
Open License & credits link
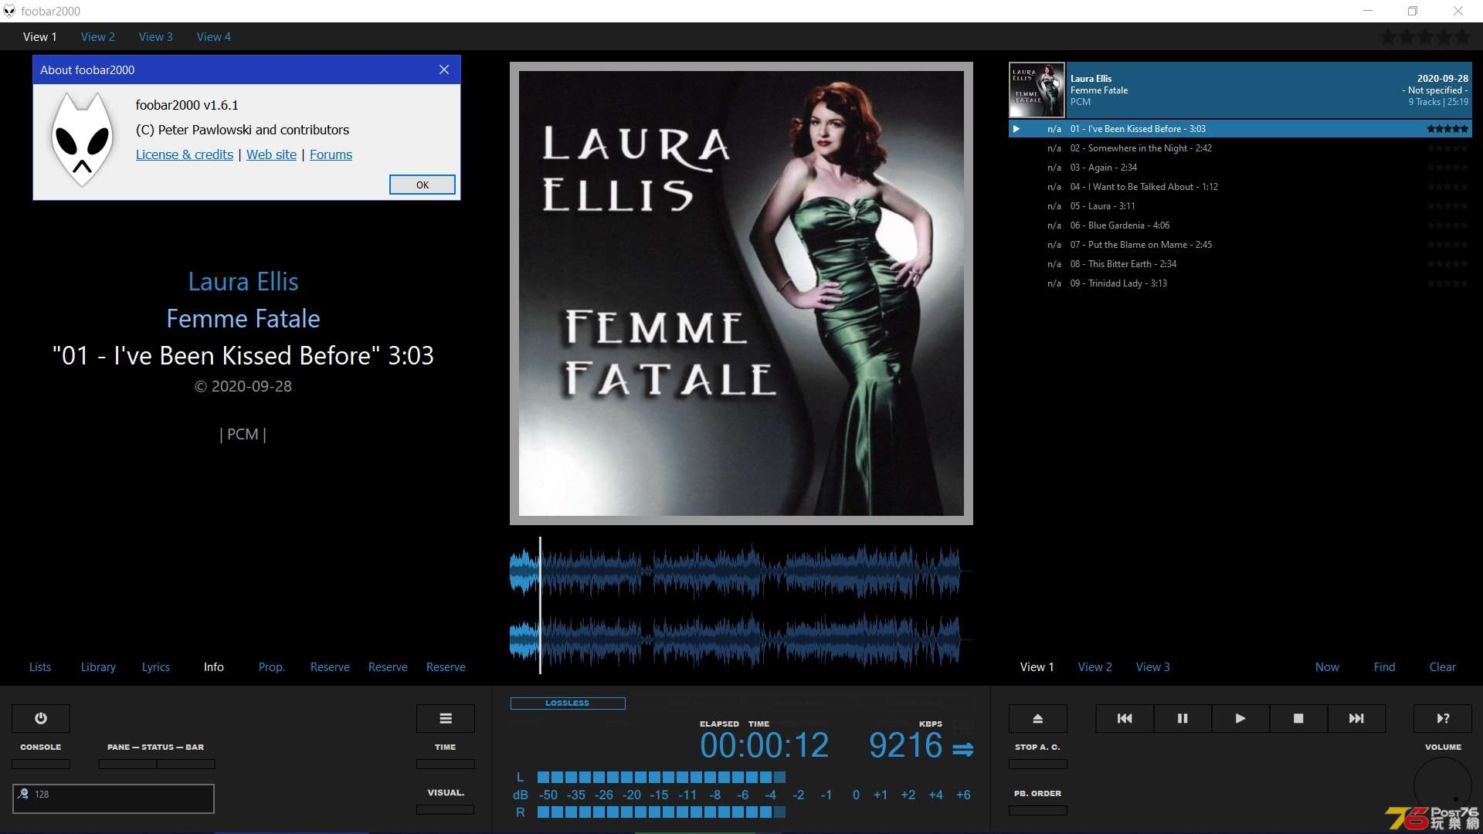point(185,154)
